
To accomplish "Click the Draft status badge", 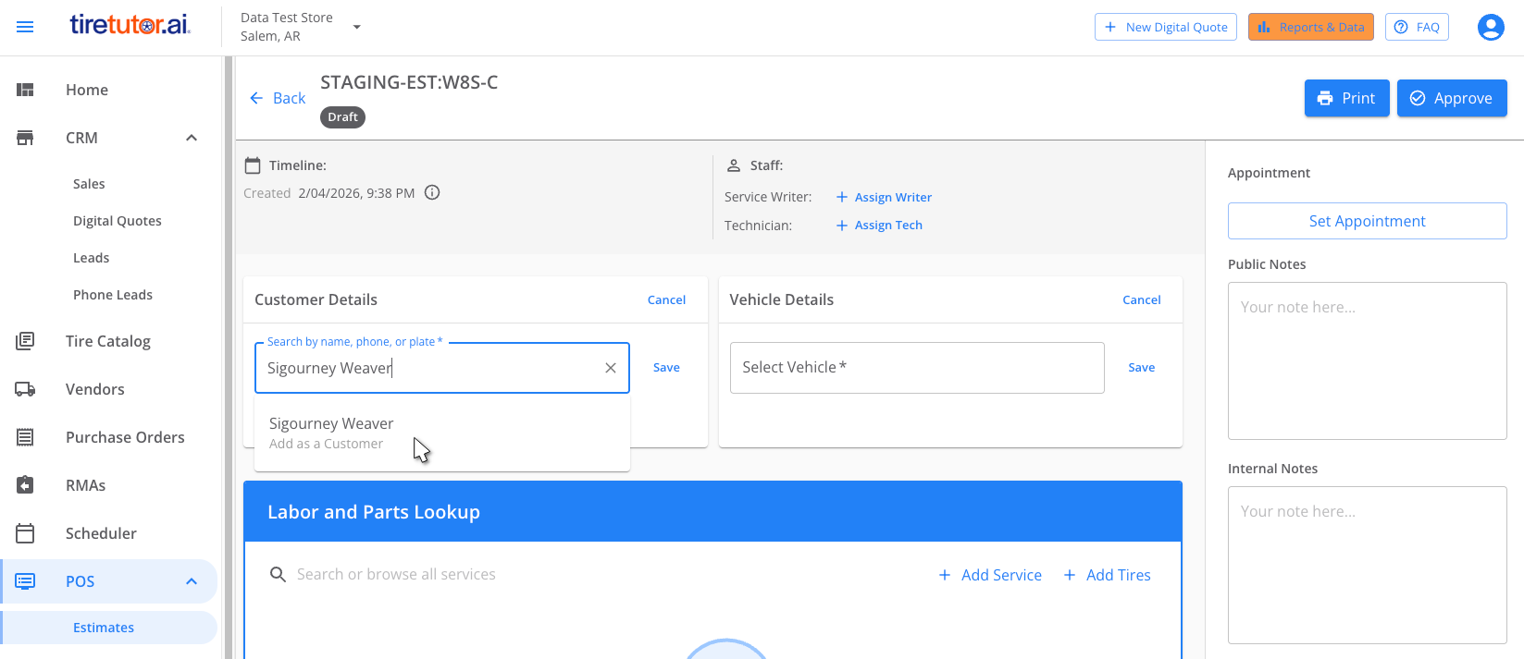I will pyautogui.click(x=342, y=117).
